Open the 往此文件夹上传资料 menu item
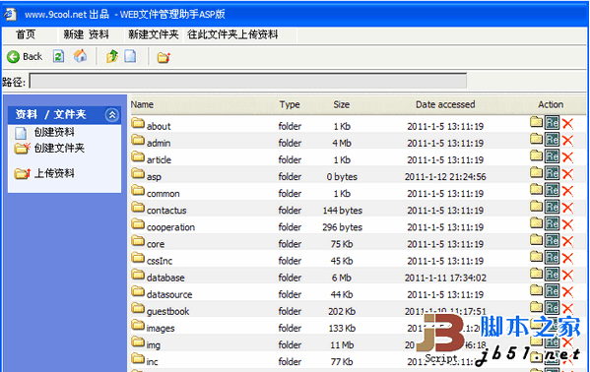 point(232,34)
